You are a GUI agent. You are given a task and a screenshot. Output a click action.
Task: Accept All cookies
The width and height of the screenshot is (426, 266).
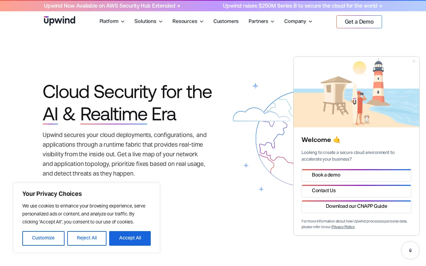click(130, 238)
